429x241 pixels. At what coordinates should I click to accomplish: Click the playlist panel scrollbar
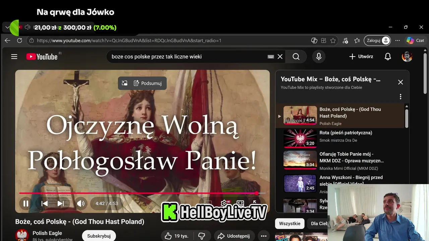tap(407, 118)
